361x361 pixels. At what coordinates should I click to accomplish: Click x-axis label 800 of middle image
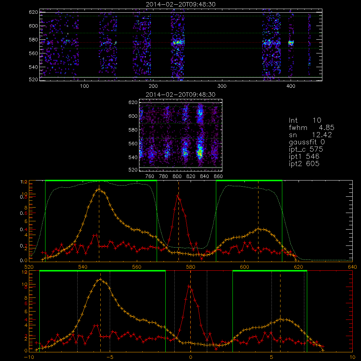177,177
